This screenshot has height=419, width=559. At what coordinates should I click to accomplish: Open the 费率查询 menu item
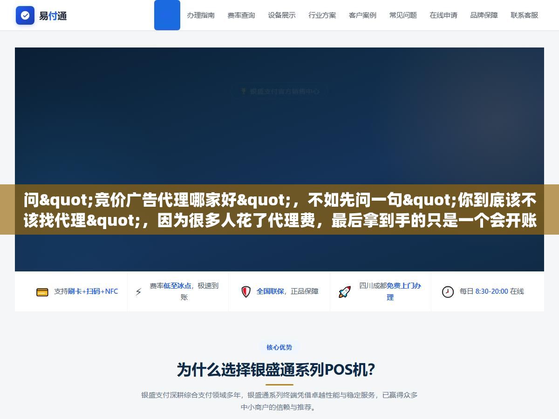coord(241,15)
